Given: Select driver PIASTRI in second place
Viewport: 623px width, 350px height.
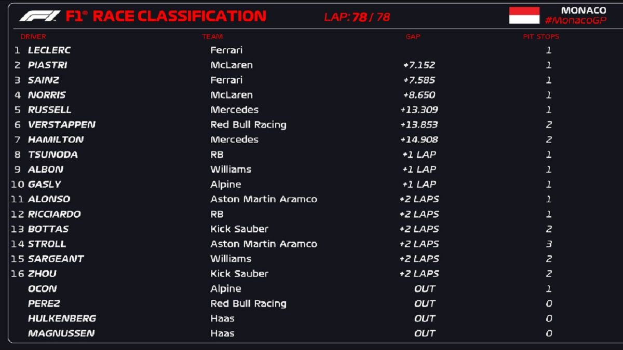Looking at the screenshot, I should click(47, 65).
